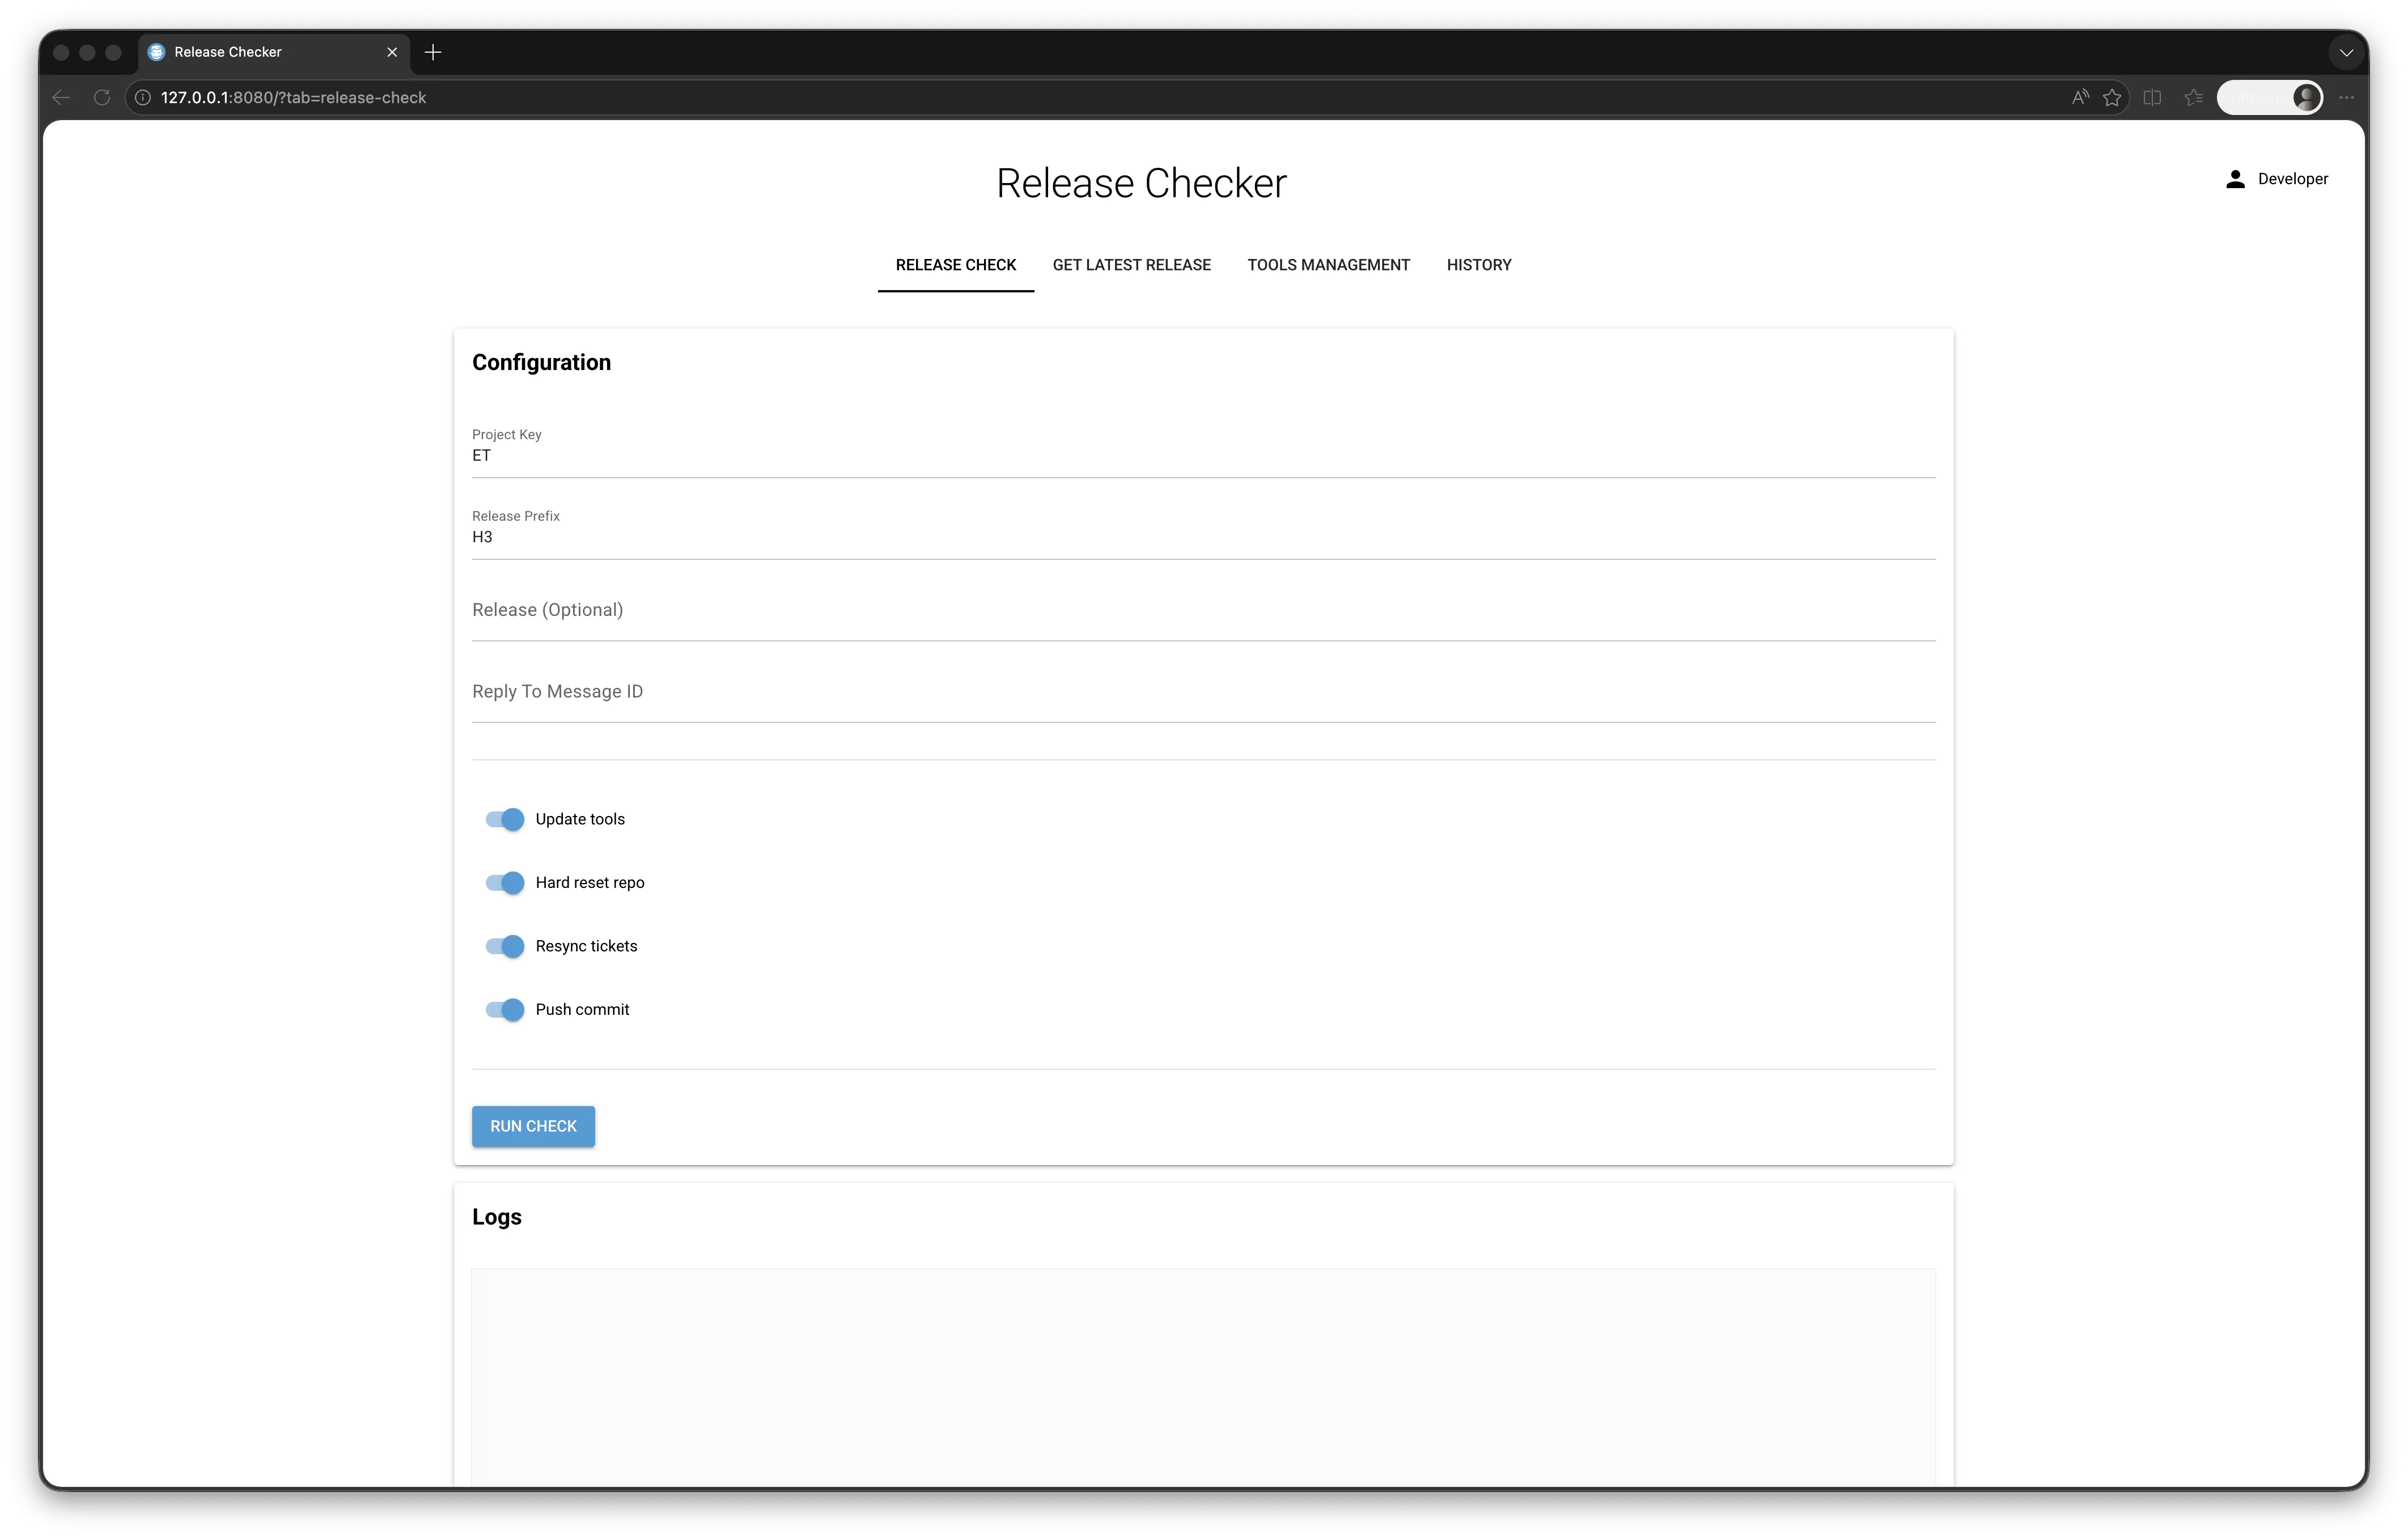Click the Hard reset repo label text
Image resolution: width=2408 pixels, height=1539 pixels.
click(590, 882)
